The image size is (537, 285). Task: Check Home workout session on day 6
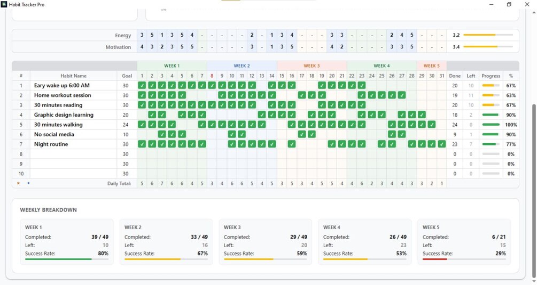click(192, 95)
